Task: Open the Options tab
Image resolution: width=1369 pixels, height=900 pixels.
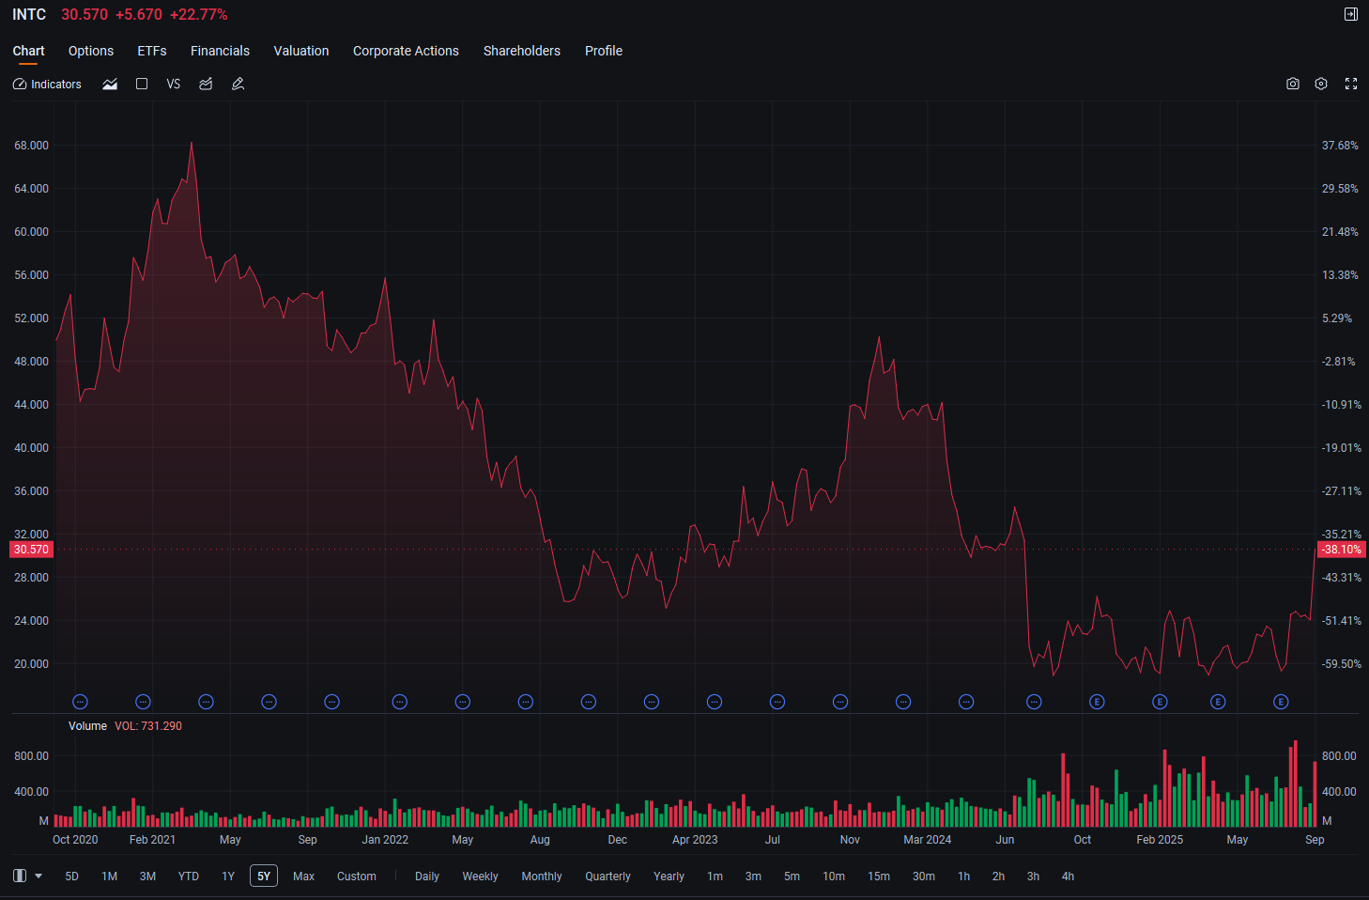Action: (x=91, y=51)
